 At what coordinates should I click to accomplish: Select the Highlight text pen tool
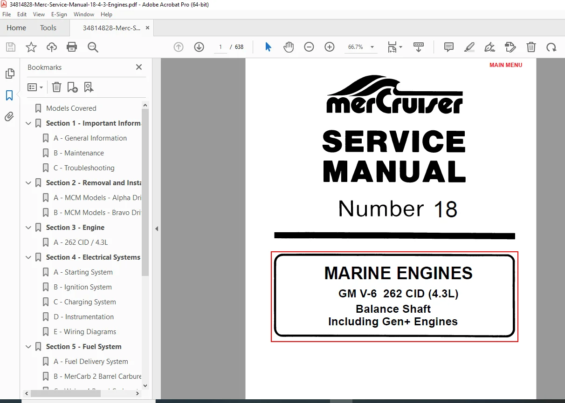tap(469, 47)
